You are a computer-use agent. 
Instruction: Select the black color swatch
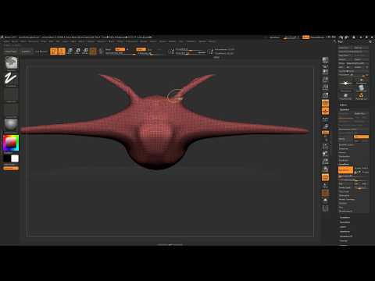tap(7, 158)
